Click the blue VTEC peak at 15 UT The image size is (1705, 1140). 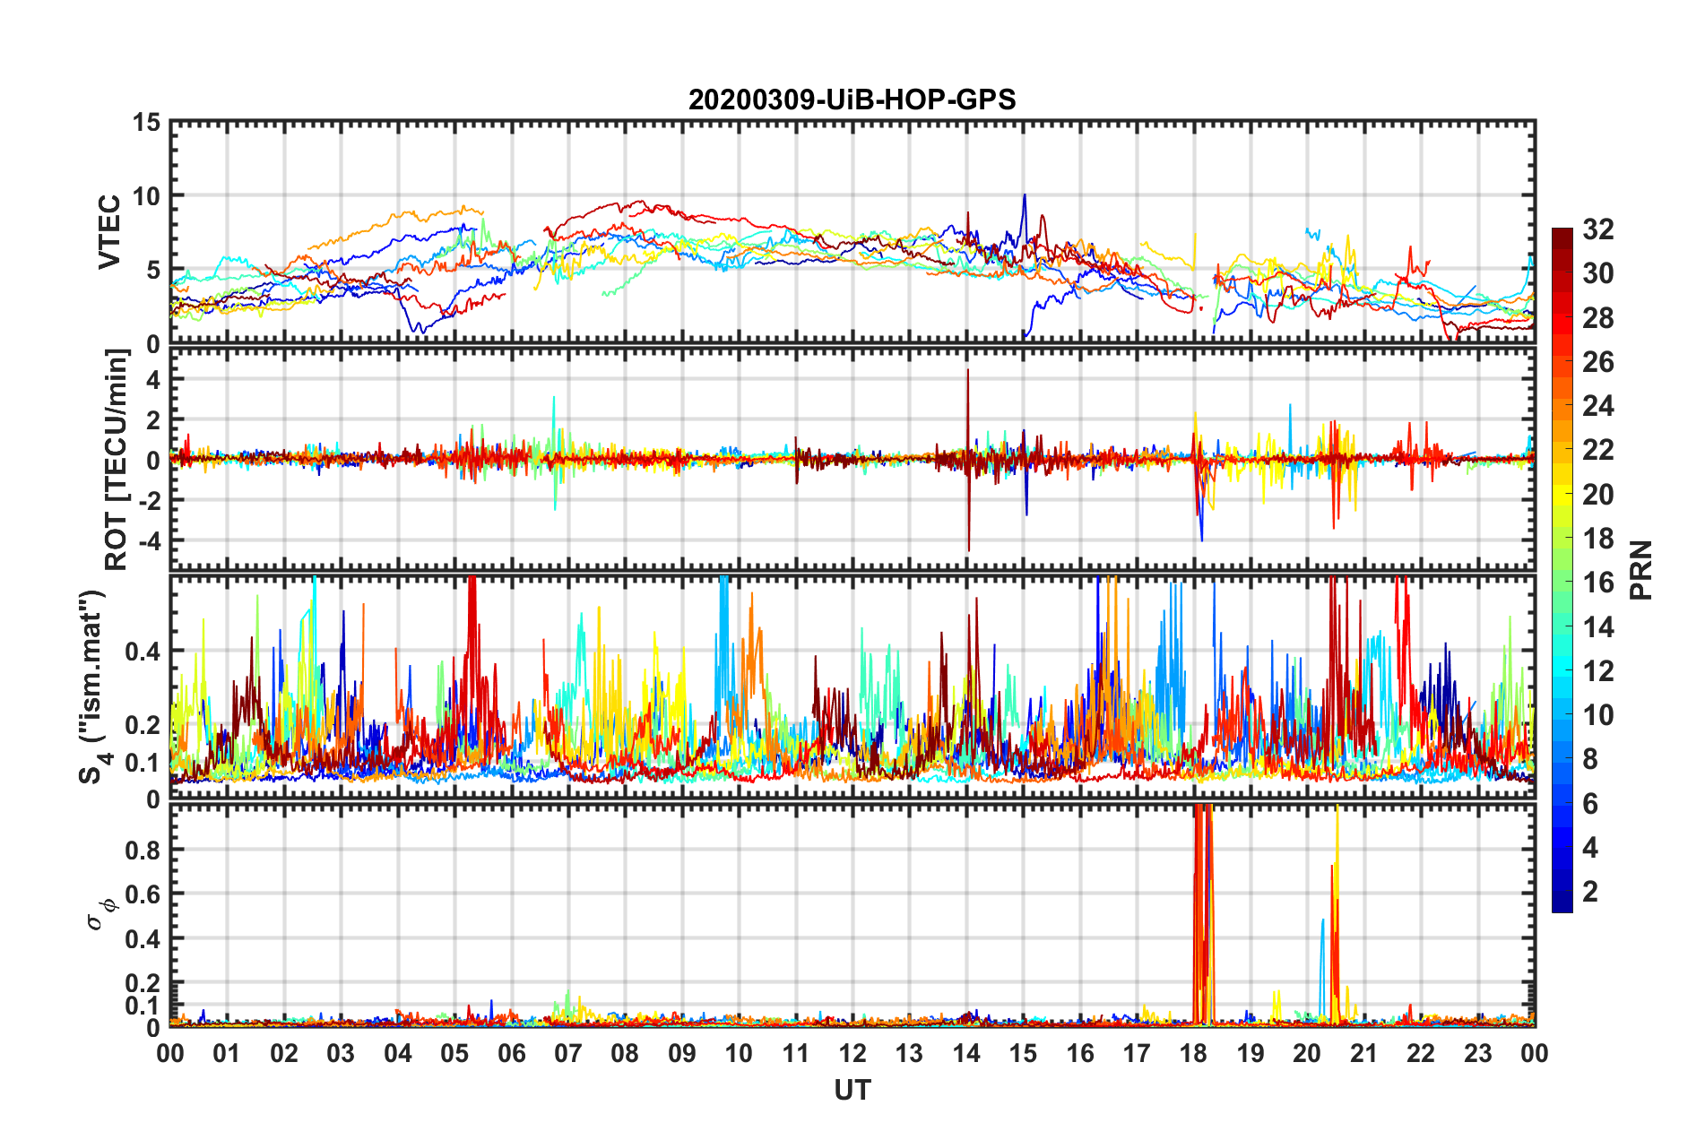pyautogui.click(x=1025, y=199)
